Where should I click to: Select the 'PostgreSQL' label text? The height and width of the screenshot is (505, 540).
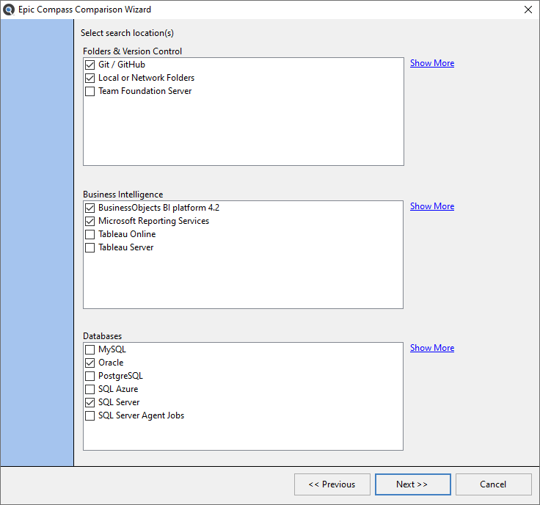click(120, 376)
